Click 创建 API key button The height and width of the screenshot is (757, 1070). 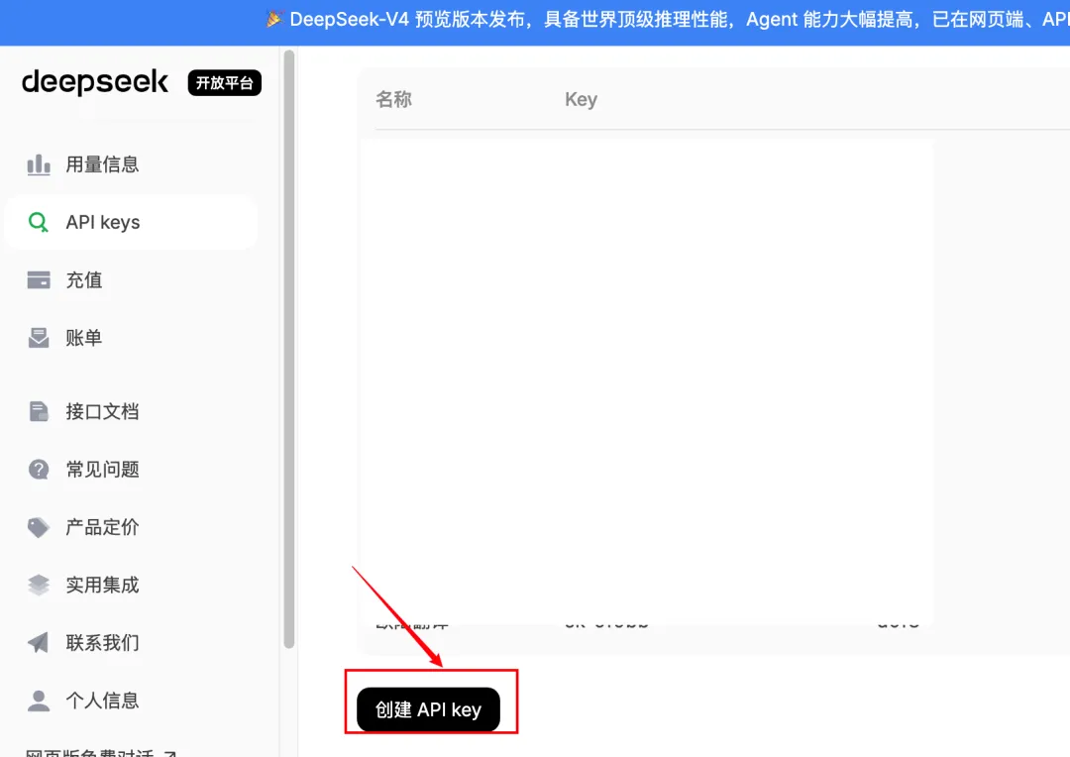(429, 709)
